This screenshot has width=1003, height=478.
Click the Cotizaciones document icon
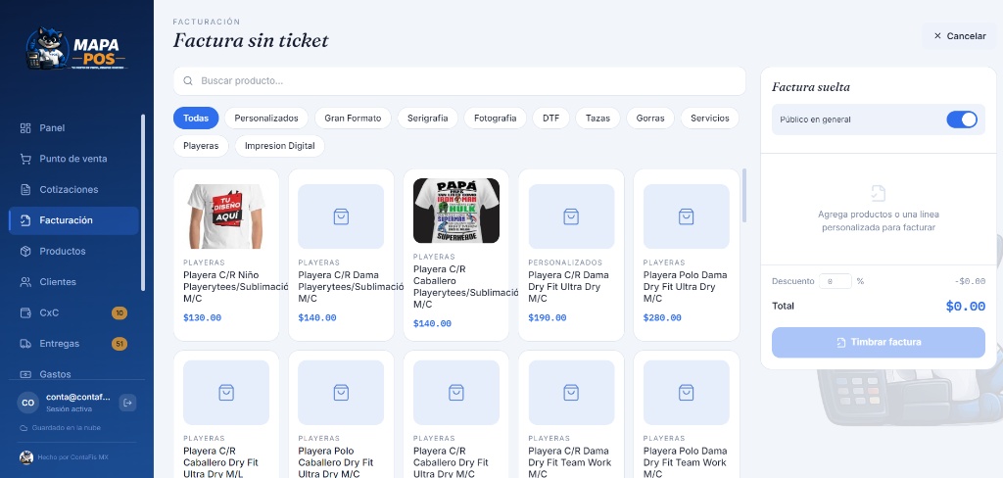pyautogui.click(x=25, y=189)
